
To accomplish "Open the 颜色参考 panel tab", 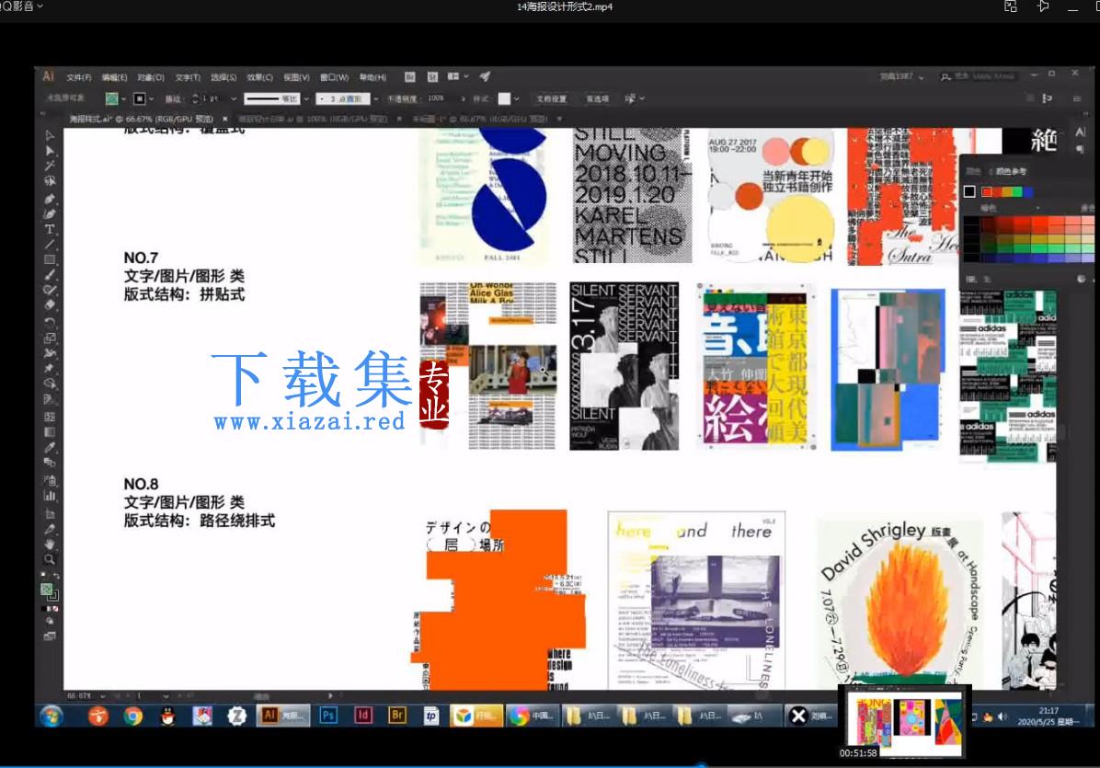I will 1011,171.
